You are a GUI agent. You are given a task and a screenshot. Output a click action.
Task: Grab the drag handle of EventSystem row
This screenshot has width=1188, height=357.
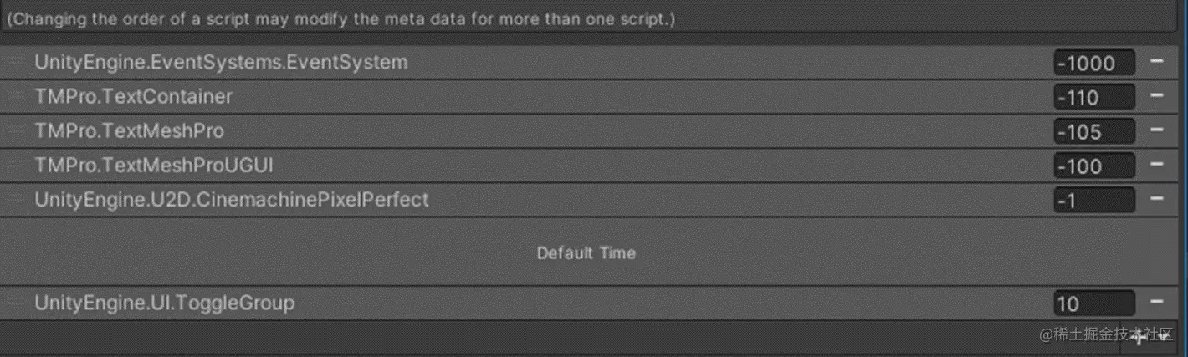[16, 62]
